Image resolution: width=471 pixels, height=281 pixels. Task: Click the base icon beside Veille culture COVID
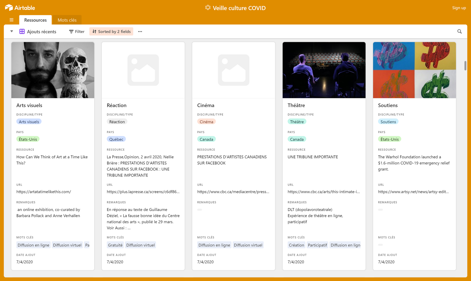pos(208,8)
